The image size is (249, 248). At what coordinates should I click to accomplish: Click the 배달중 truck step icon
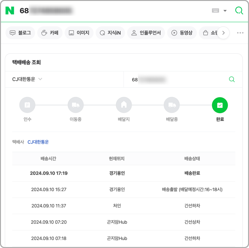[172, 105]
